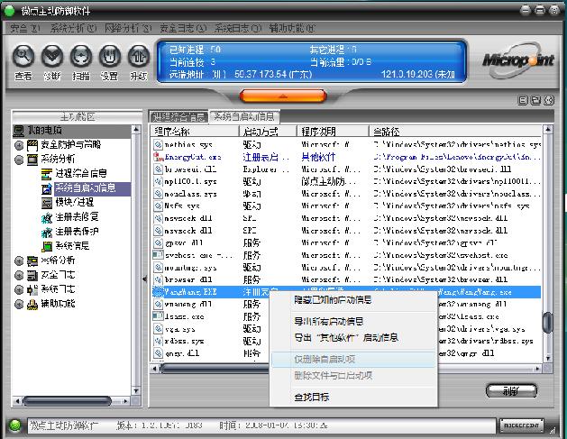Choose 导出所有启动信息 from the context menu
567x439 pixels.
(328, 321)
